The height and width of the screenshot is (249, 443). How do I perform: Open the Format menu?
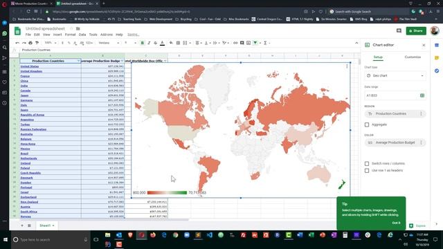(70, 35)
